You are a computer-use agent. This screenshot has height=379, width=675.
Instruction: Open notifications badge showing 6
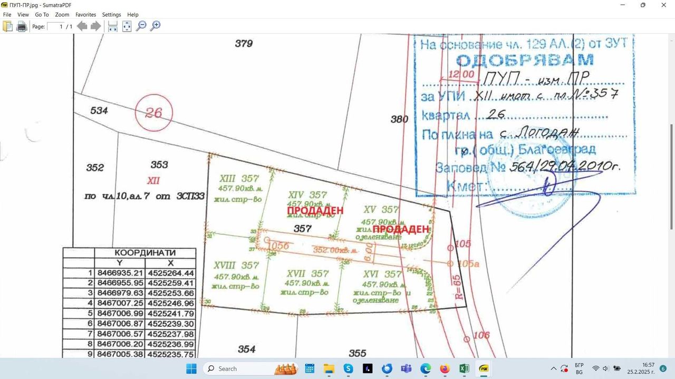point(663,368)
